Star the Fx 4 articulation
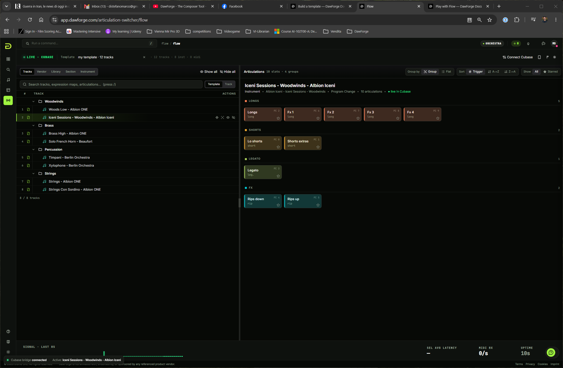Screen dimensions: 563x368 (438, 118)
